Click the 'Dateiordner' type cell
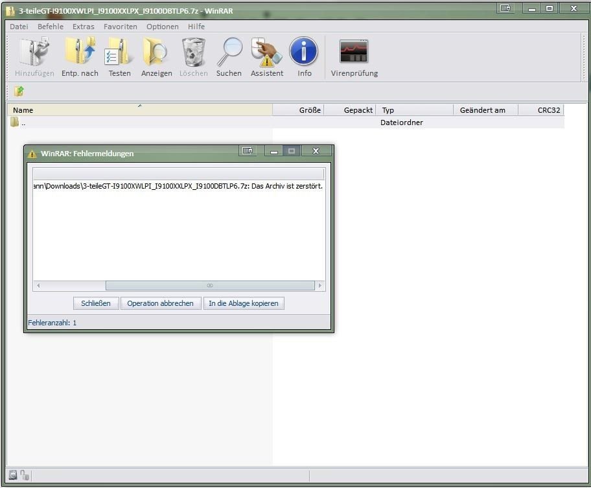 click(401, 122)
